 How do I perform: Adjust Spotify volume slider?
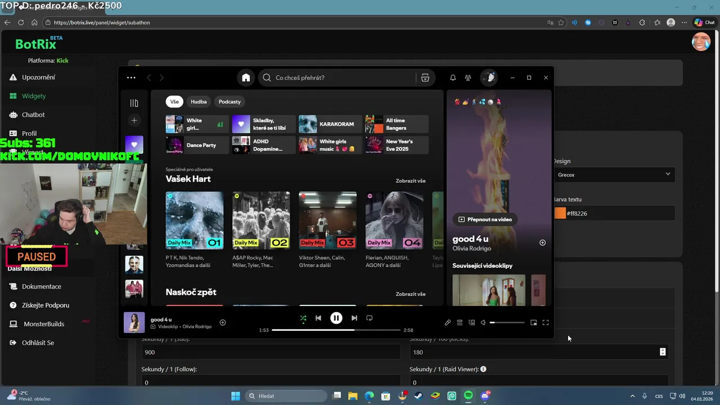coord(507,323)
